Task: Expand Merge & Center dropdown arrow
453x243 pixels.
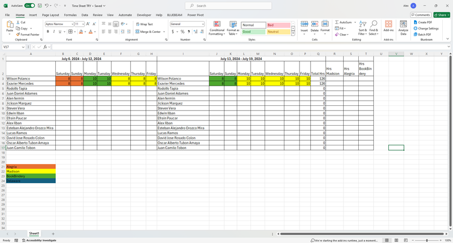Action: [x=164, y=32]
